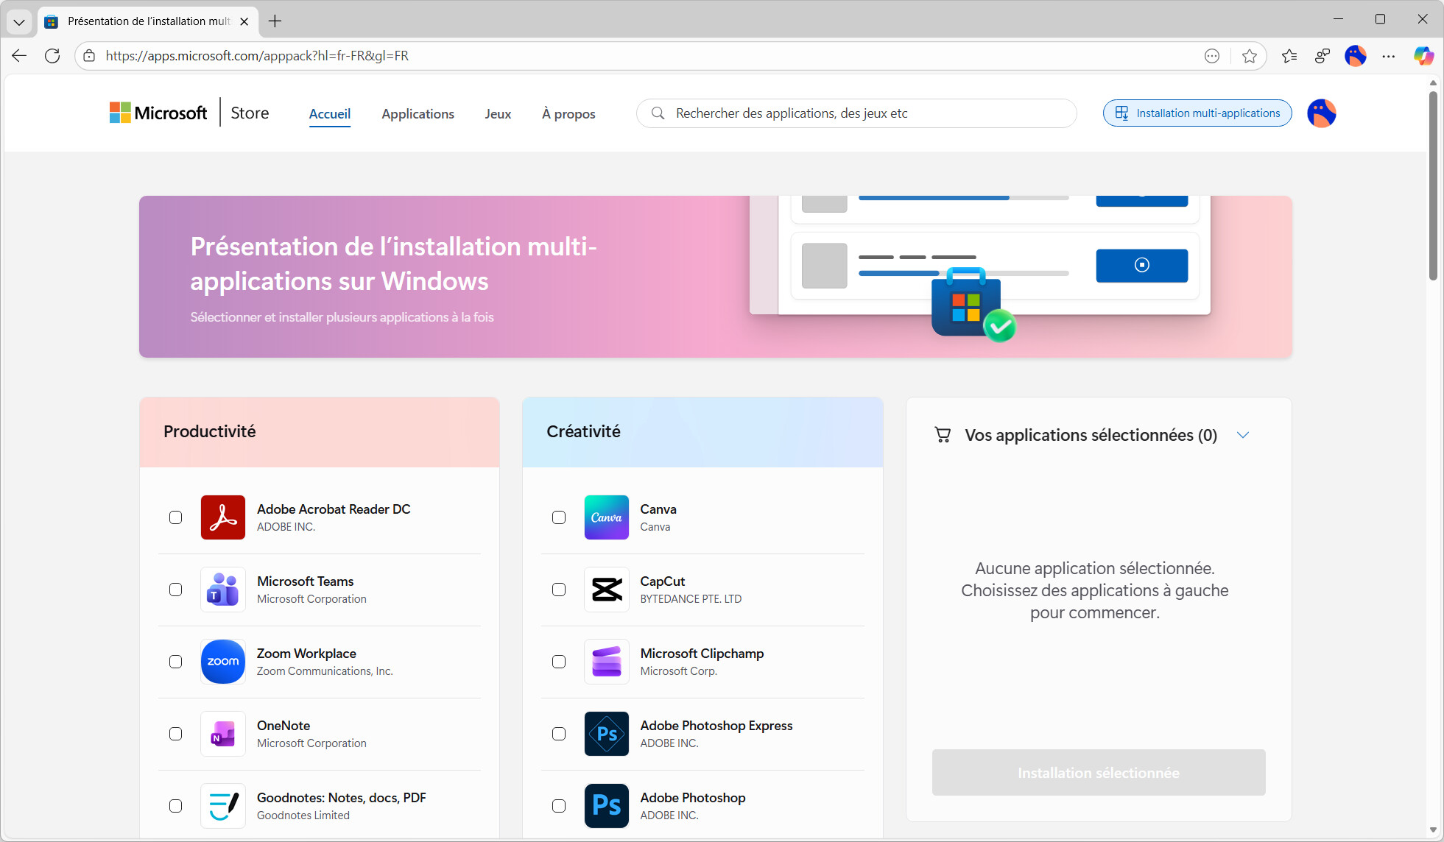Go to the Applications nav item
Viewport: 1444px width, 842px height.
pyautogui.click(x=418, y=114)
